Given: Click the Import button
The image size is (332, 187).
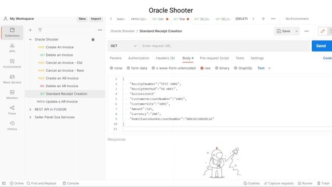Looking at the screenshot, I should click(96, 19).
